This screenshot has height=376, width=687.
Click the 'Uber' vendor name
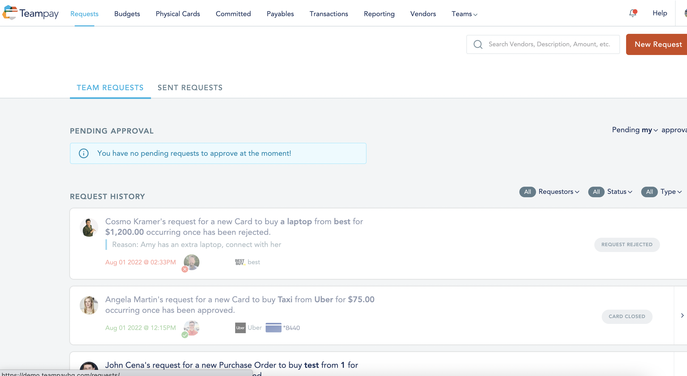pyautogui.click(x=255, y=328)
